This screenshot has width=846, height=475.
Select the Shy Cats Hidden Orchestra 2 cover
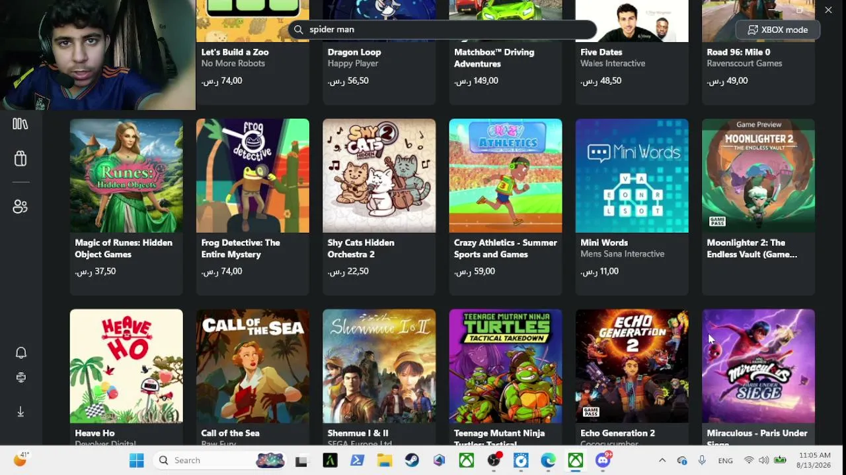tap(379, 175)
